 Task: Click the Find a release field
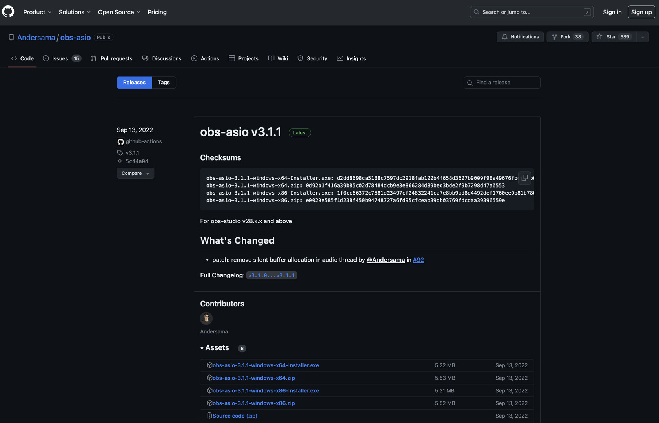tap(502, 83)
